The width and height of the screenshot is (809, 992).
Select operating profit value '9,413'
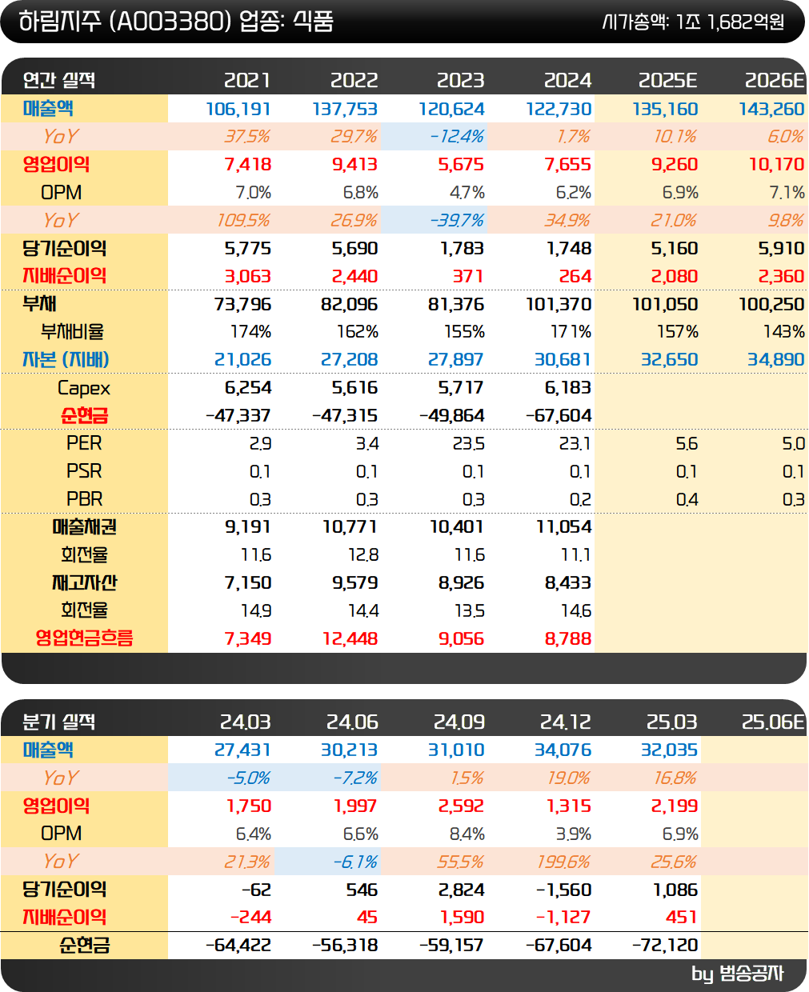[x=354, y=165]
